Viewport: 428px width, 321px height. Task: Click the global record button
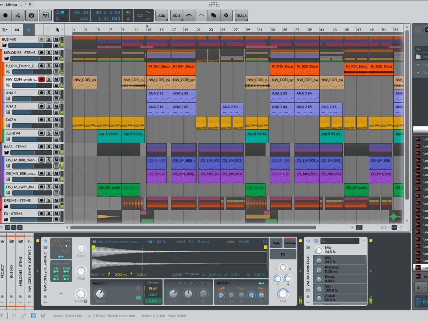pyautogui.click(x=5, y=16)
